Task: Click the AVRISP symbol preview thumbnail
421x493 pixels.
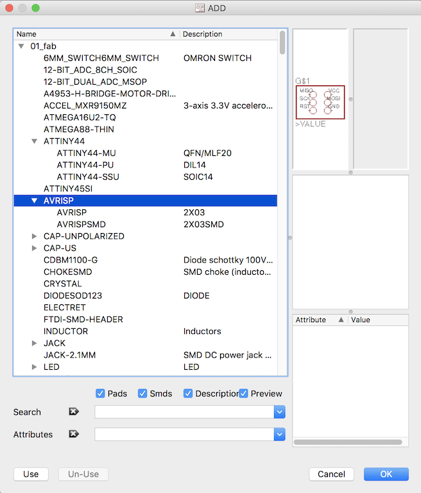Action: click(320, 102)
